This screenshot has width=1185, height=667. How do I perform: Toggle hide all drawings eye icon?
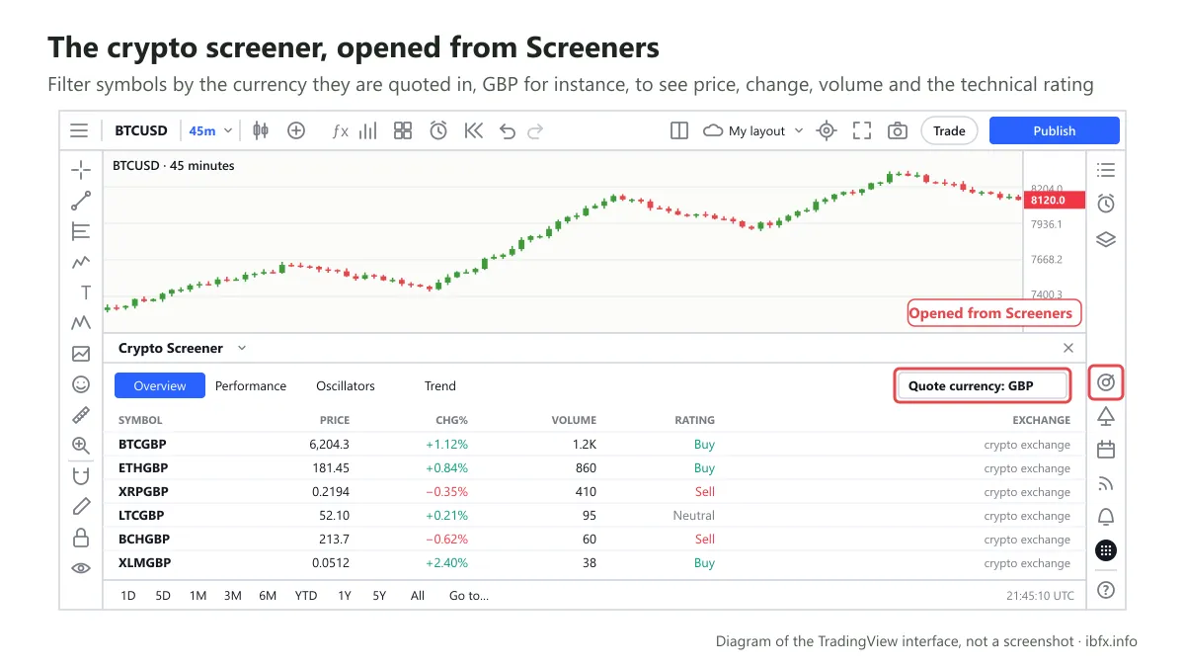click(81, 568)
